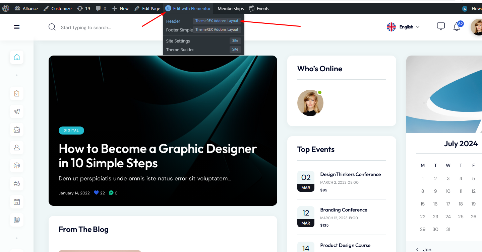Click the Top Events heading

316,149
